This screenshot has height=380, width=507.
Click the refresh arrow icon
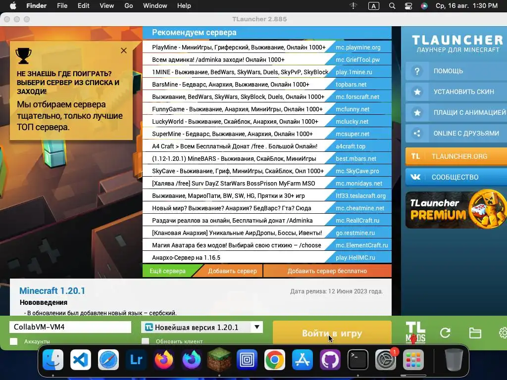(445, 333)
